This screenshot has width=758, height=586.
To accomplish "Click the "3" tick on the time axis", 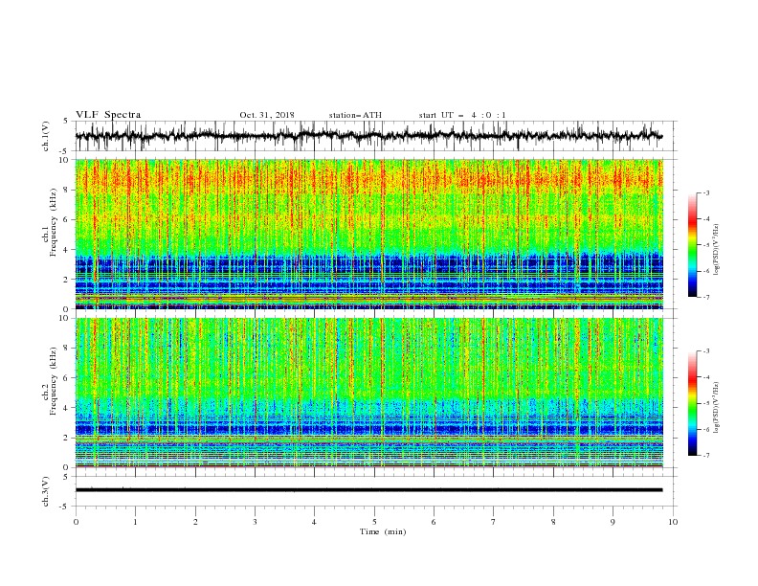I will tap(255, 522).
